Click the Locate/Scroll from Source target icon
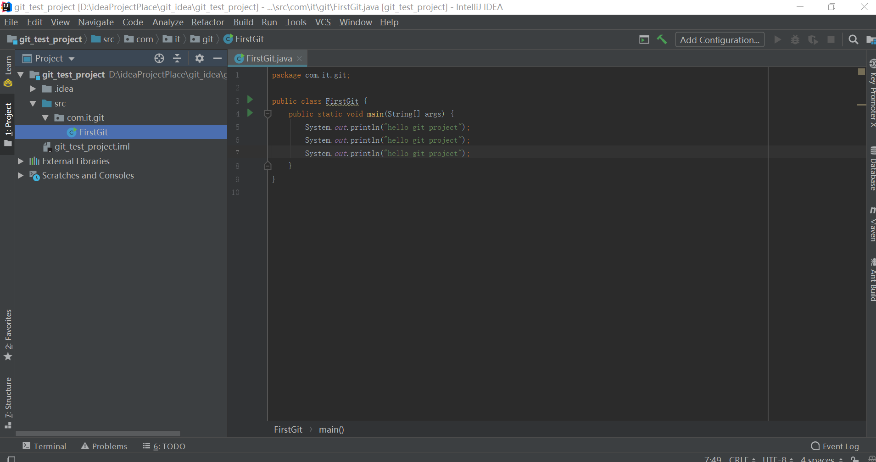Screen dimensions: 876x462 coord(159,58)
